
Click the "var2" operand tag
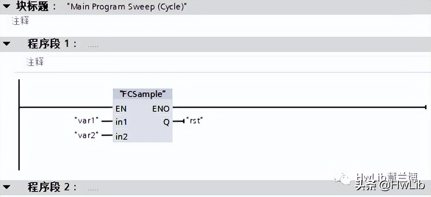tap(87, 135)
